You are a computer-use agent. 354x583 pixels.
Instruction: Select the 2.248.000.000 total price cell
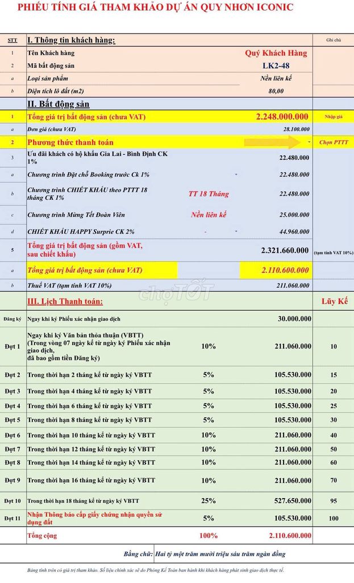282,117
